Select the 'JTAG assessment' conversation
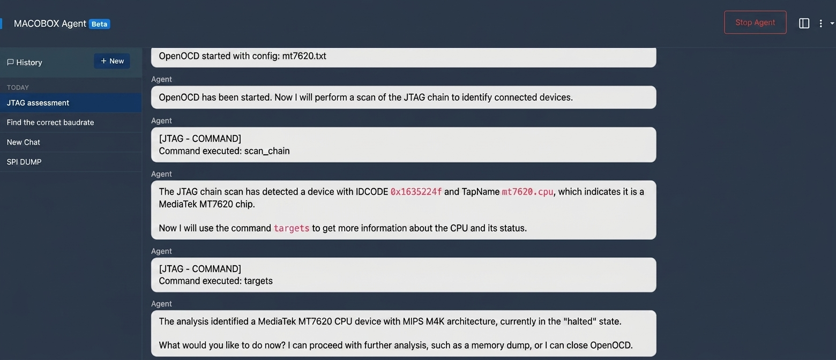This screenshot has width=836, height=360. 38,102
